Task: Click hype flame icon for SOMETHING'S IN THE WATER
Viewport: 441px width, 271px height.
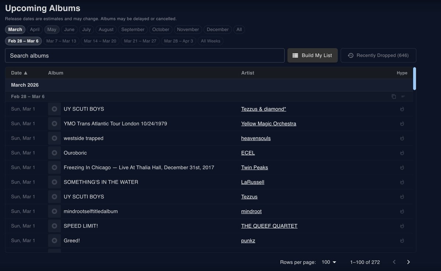Action: click(x=402, y=182)
